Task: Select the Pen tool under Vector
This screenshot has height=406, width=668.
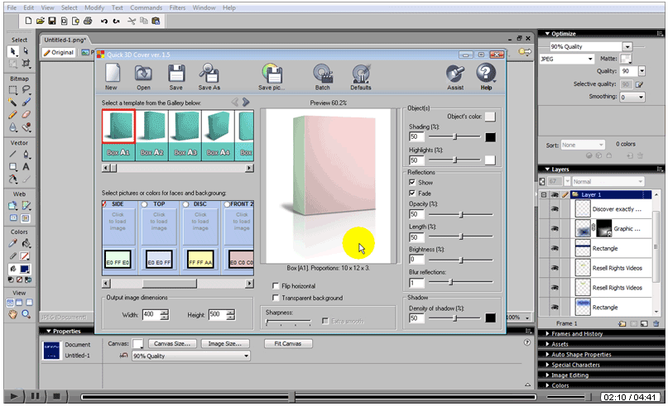Action: pos(26,154)
